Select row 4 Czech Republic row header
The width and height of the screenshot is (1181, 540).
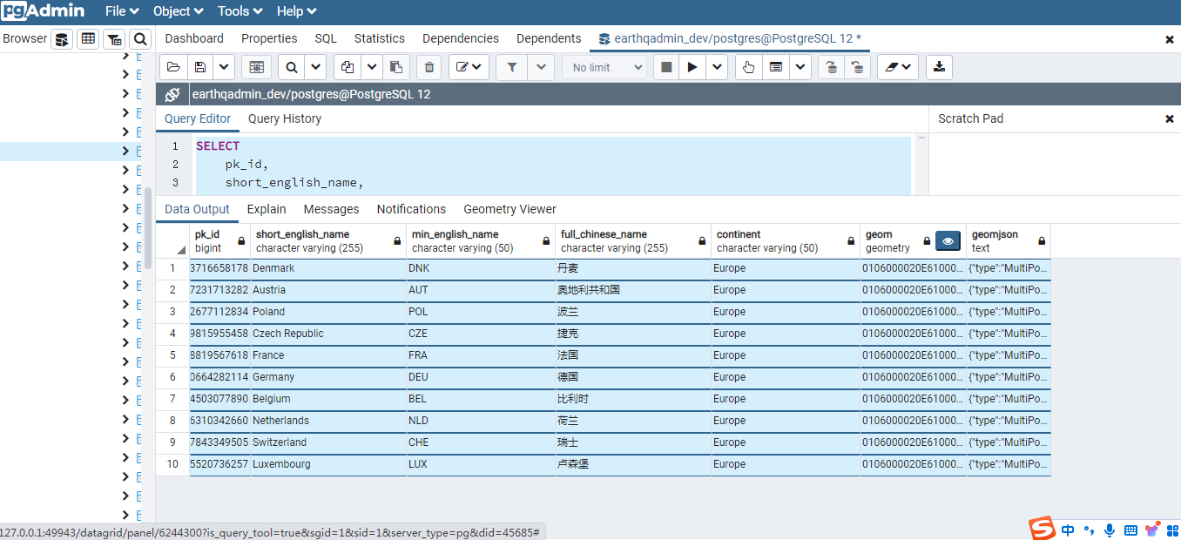172,334
